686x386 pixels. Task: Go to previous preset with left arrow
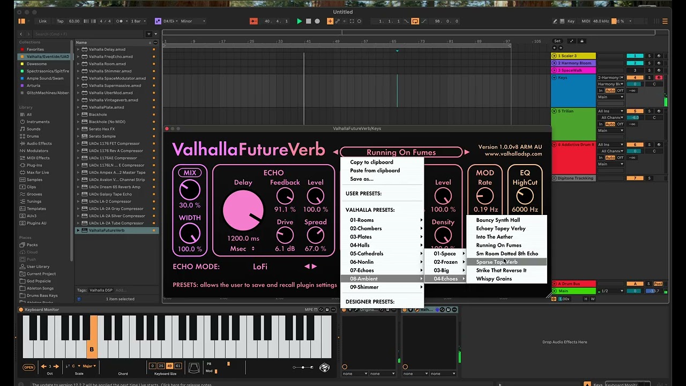[x=335, y=152]
